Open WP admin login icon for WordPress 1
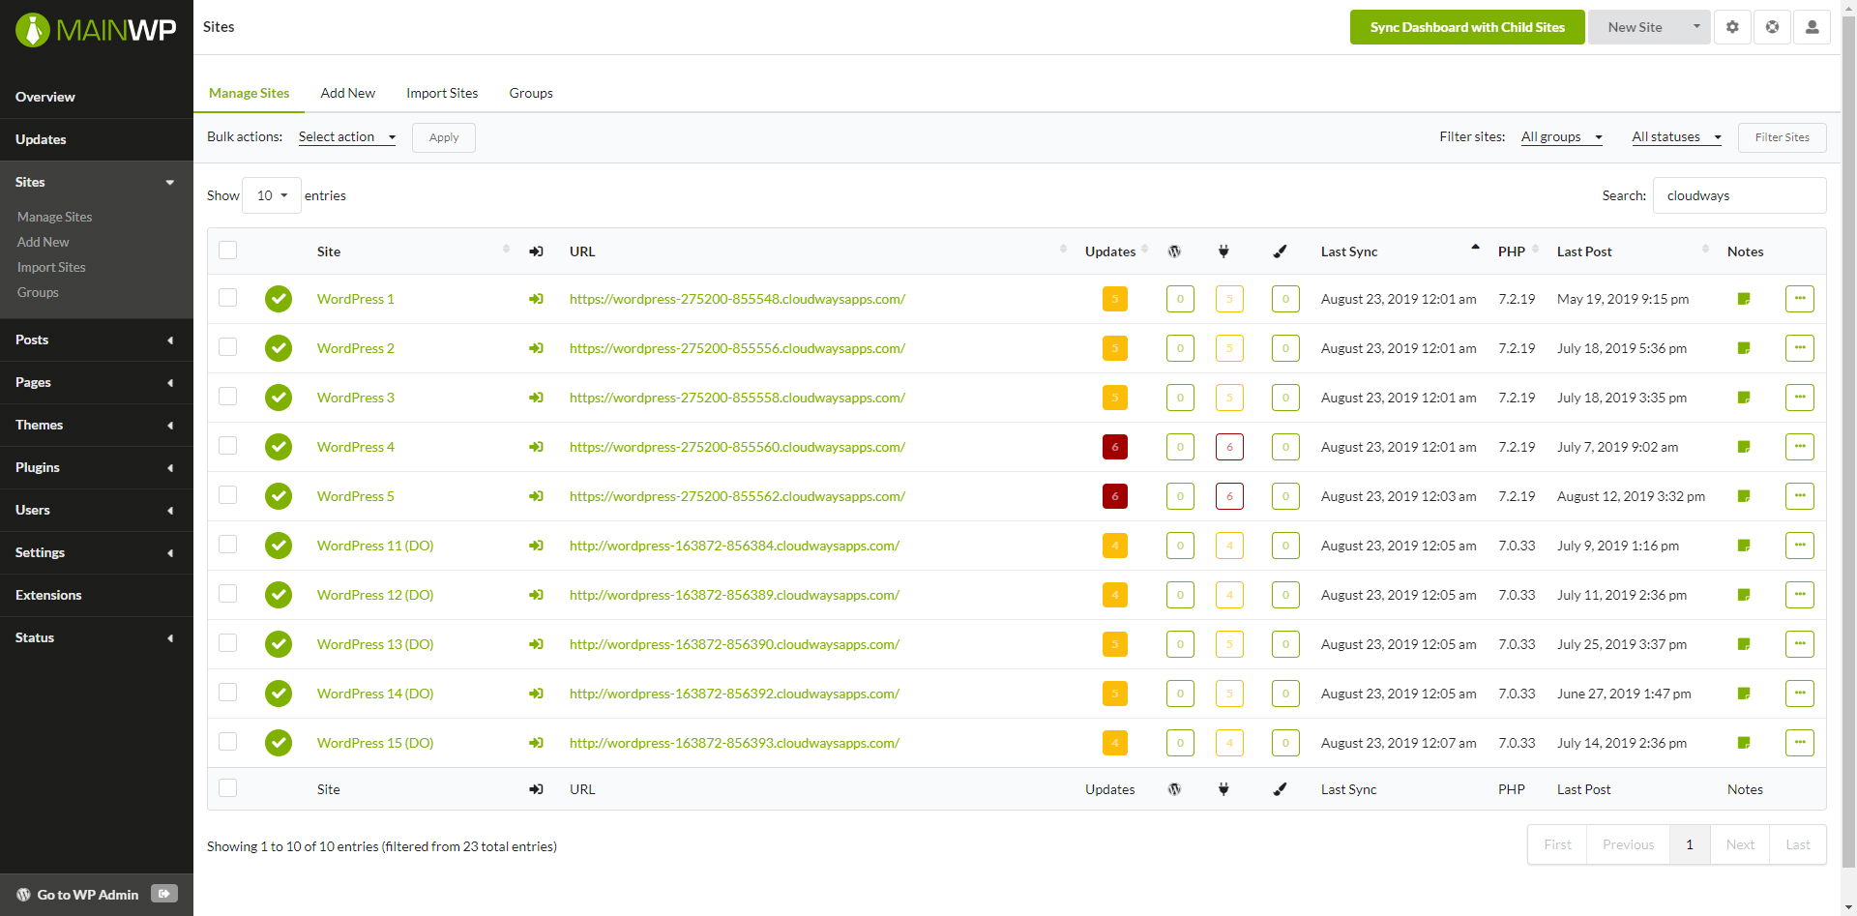Screen dimensions: 1857x916 (536, 299)
